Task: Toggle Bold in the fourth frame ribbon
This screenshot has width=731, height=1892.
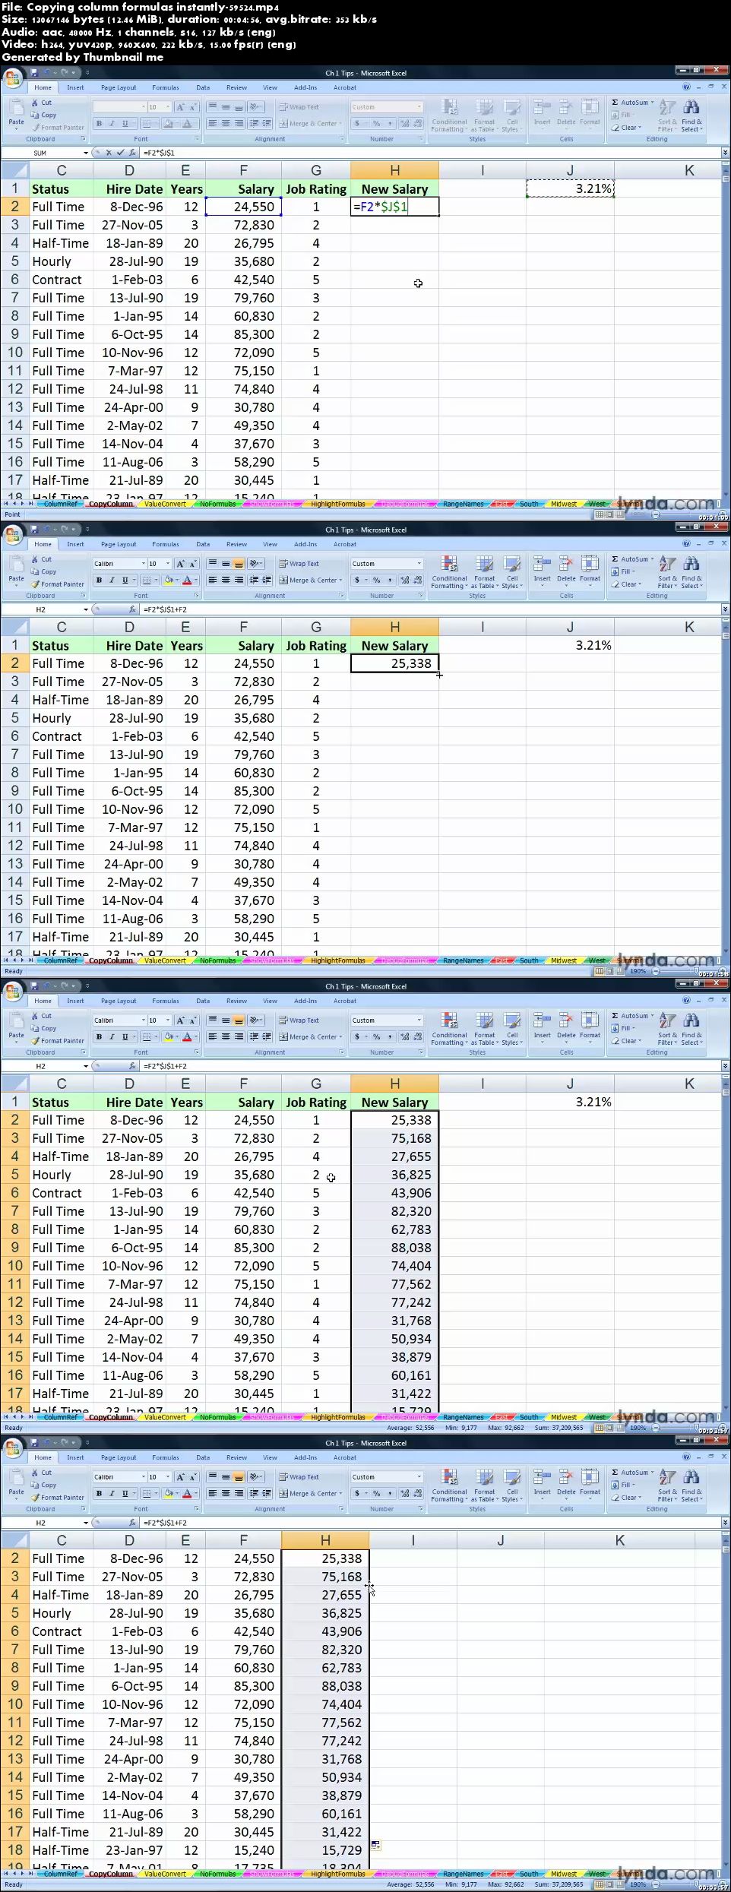Action: click(x=99, y=1494)
